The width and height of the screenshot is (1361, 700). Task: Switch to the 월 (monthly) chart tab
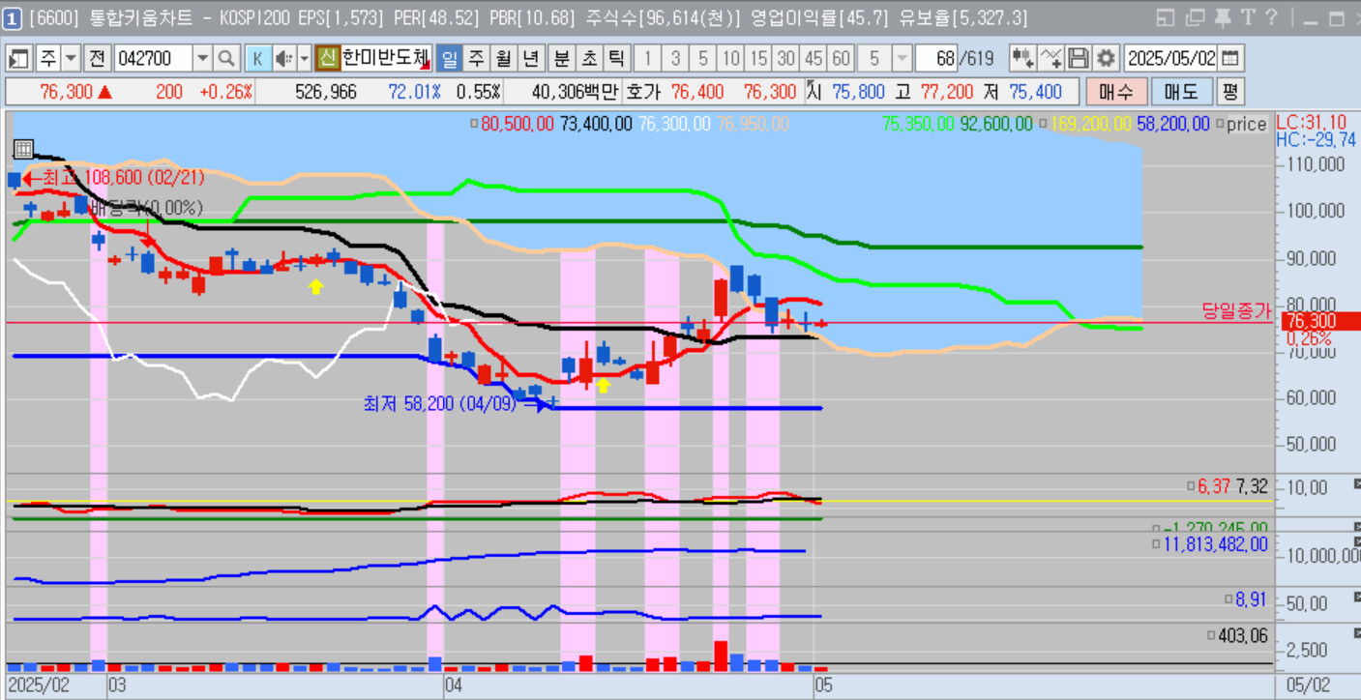(x=504, y=59)
